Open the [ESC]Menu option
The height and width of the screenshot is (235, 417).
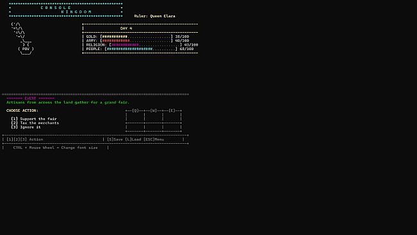(154, 139)
